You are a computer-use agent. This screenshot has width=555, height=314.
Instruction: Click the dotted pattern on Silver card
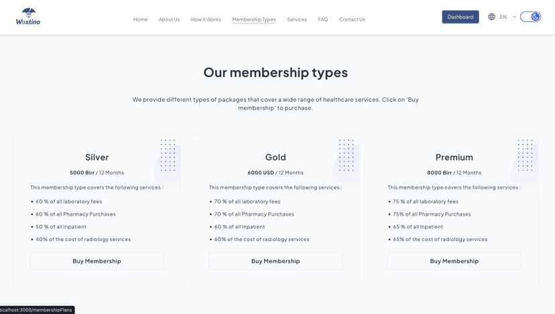point(168,155)
